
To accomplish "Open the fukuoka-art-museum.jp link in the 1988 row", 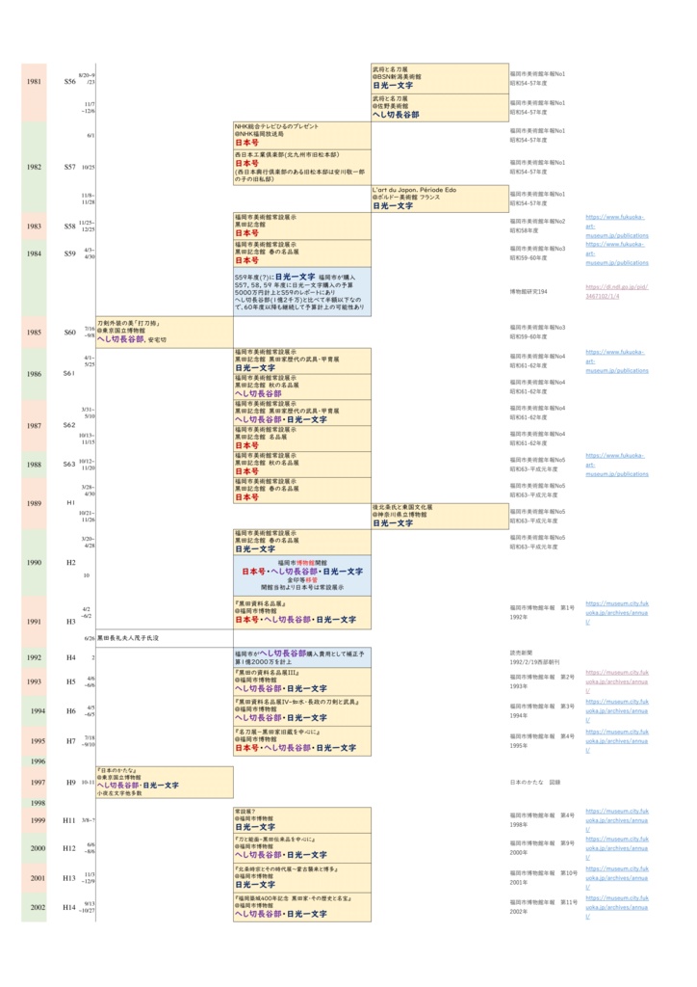I will click(x=616, y=465).
